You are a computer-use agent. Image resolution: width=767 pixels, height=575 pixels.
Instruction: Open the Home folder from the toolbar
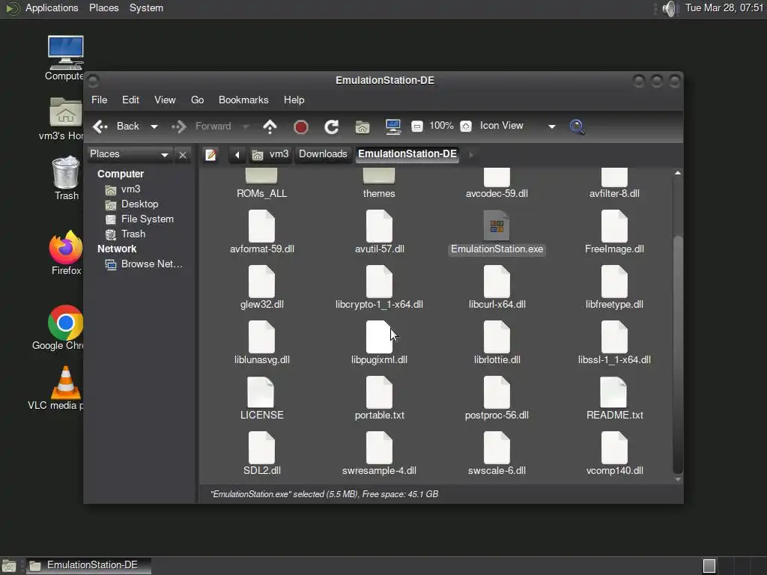tap(362, 127)
